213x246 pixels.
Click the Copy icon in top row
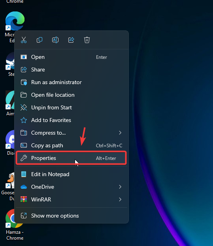click(40, 40)
